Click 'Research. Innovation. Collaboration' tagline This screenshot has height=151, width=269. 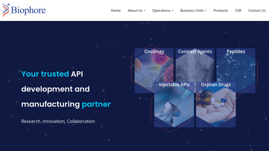(58, 121)
